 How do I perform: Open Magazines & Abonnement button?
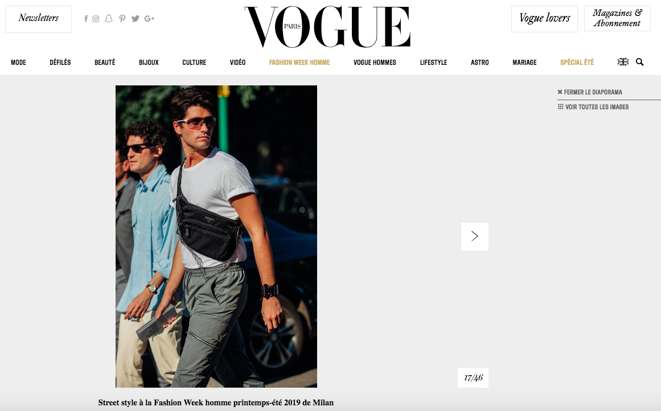point(617,19)
